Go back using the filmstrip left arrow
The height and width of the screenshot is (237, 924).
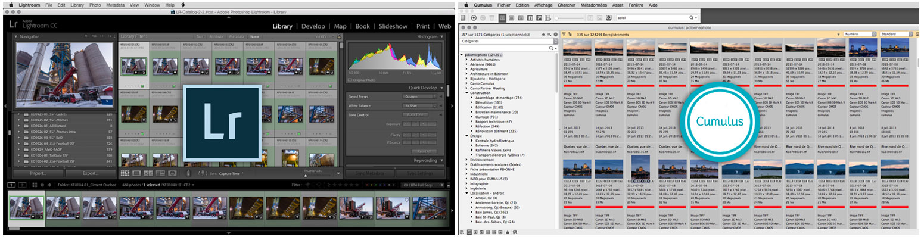point(42,185)
